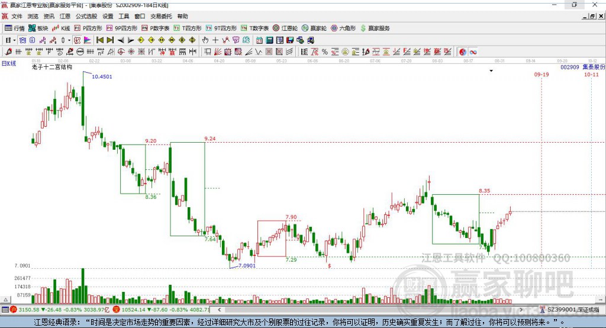The width and height of the screenshot is (606, 328).
Task: Jump to last bar with skip-end icon
Action: point(110,40)
